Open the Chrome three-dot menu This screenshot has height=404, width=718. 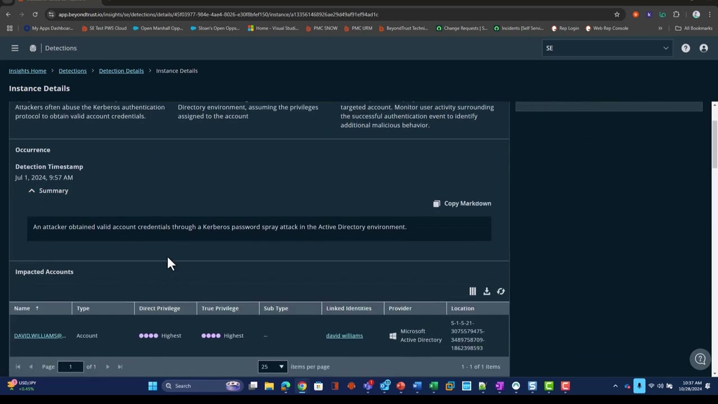tap(709, 14)
